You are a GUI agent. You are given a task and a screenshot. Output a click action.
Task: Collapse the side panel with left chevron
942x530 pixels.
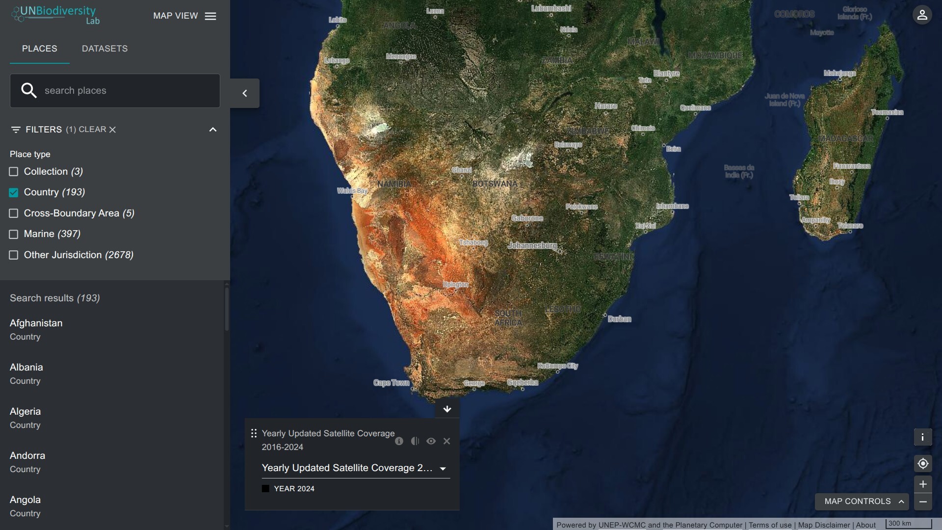(x=245, y=93)
